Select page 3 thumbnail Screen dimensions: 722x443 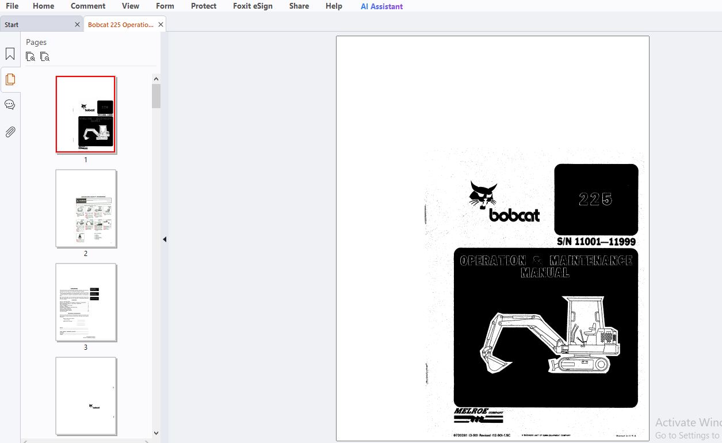pos(86,302)
